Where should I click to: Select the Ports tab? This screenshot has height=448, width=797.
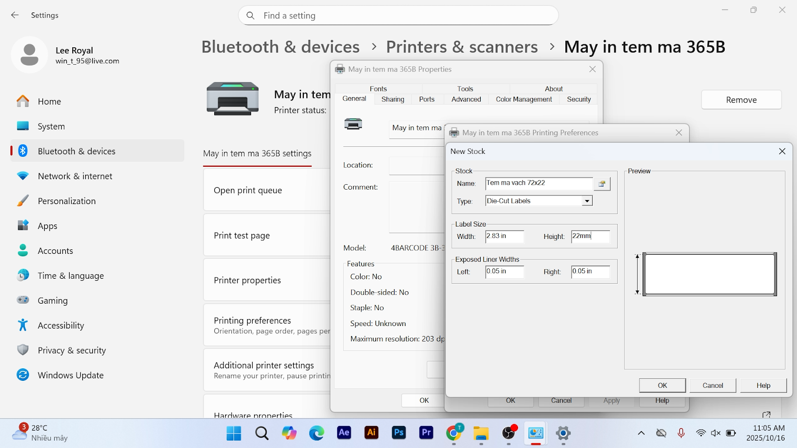click(x=426, y=100)
